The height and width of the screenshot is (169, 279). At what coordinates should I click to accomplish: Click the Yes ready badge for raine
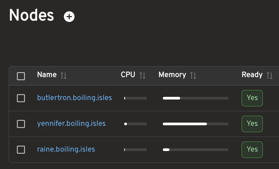click(252, 150)
